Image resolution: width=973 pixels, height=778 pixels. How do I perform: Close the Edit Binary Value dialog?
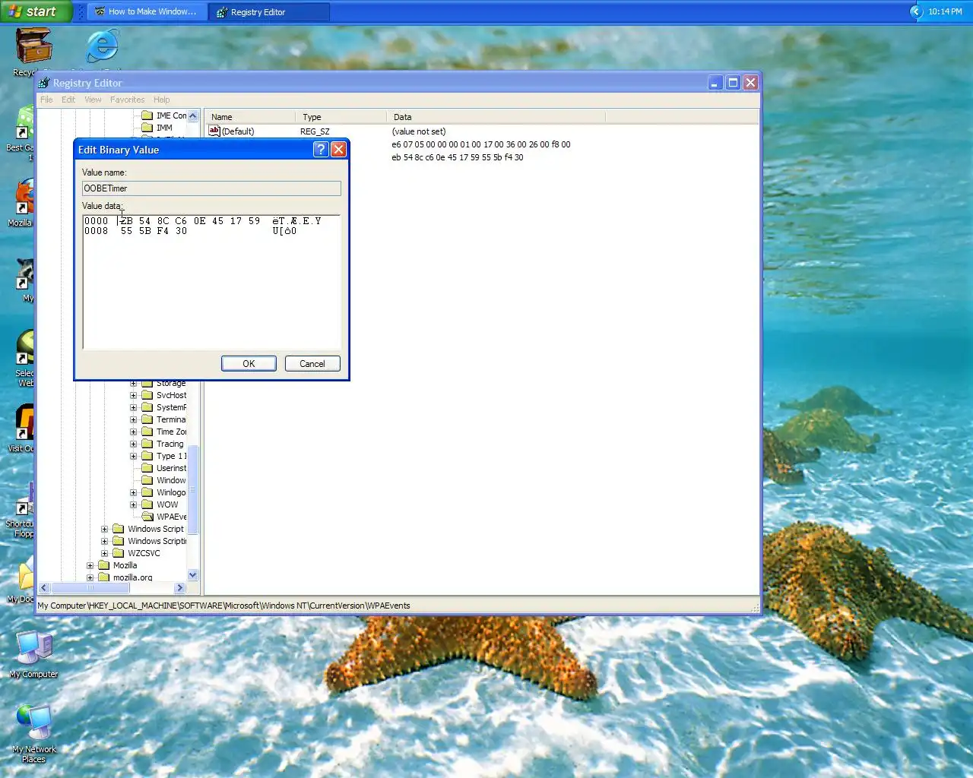point(339,149)
